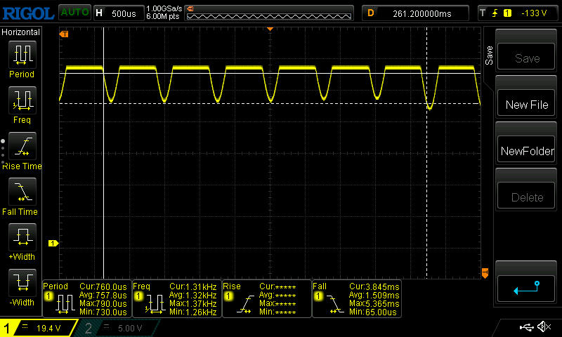
Task: Select the +Width measurement icon
Action: click(x=21, y=237)
